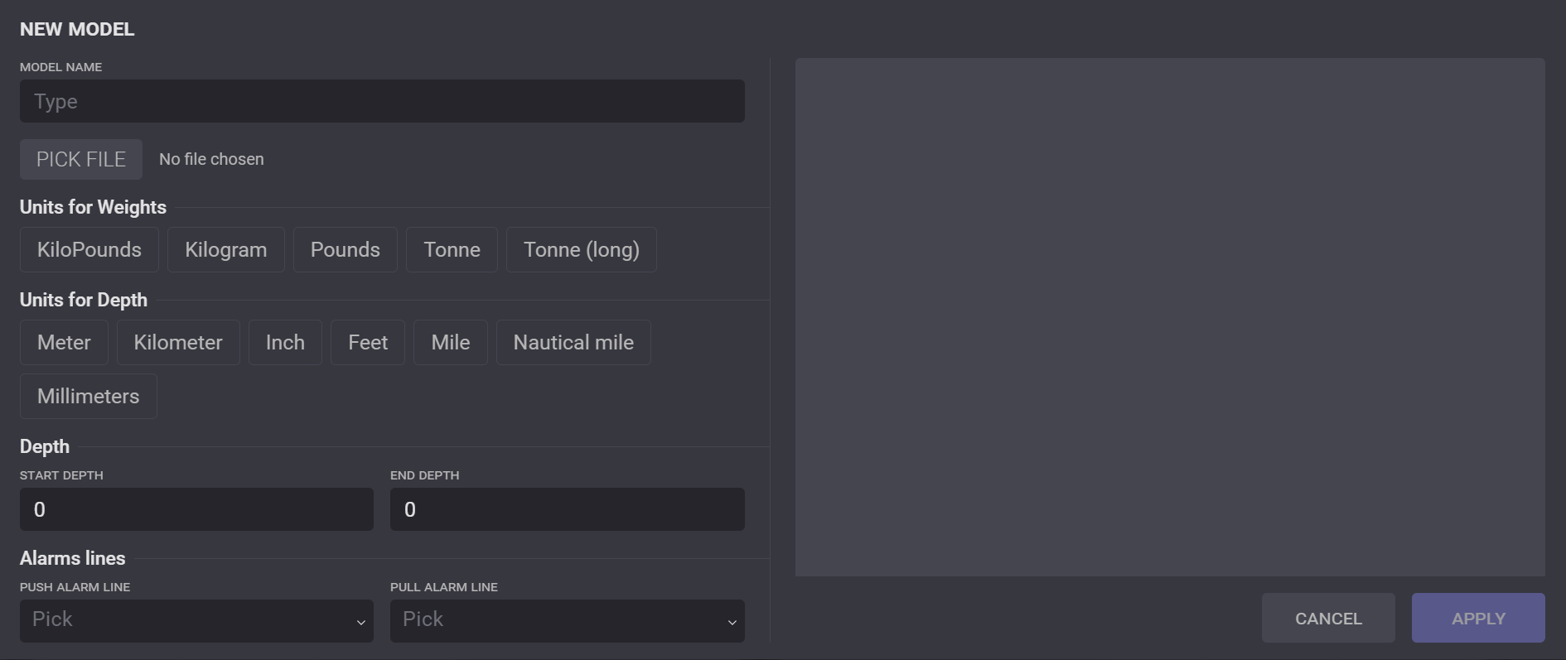Screen dimensions: 1566x660
Task: Click the Start Depth input field
Action: click(196, 509)
